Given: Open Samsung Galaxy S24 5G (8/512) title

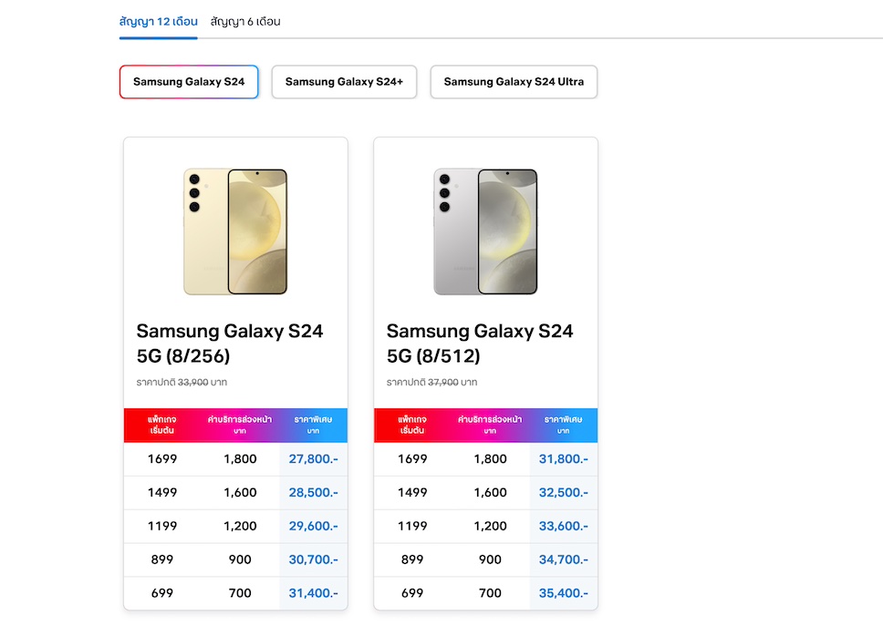Looking at the screenshot, I should (x=480, y=343).
